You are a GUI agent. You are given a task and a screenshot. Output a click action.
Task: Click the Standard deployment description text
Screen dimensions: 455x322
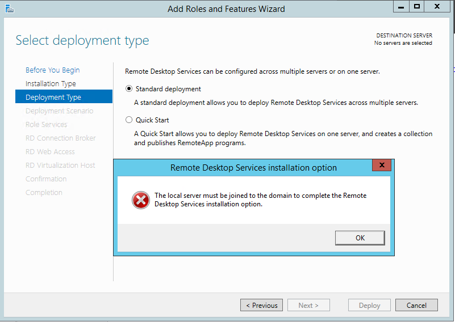click(x=276, y=103)
